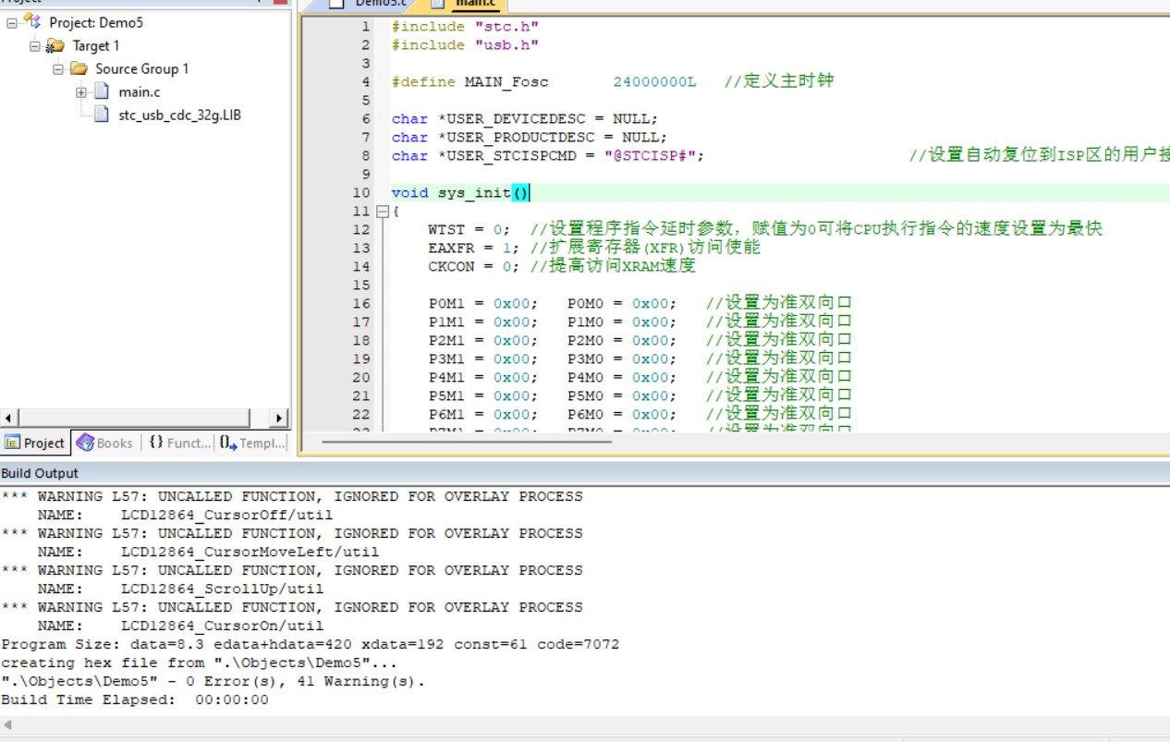Click the Source Group 1 folder icon
1170x742 pixels.
pyautogui.click(x=79, y=68)
